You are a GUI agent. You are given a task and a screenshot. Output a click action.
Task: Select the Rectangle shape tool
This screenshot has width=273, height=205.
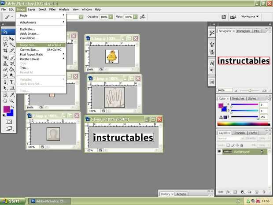pyautogui.click(x=11, y=88)
